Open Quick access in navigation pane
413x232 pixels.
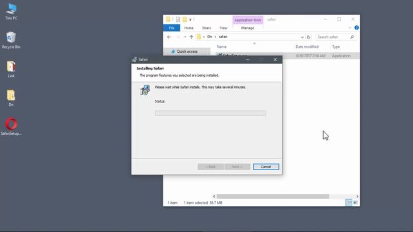click(x=186, y=52)
